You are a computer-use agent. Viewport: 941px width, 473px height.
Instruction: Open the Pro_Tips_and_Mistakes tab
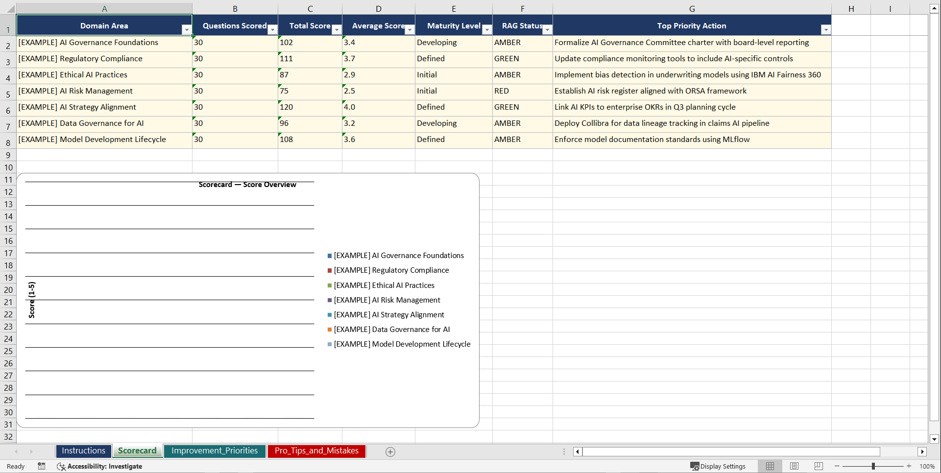tap(316, 450)
